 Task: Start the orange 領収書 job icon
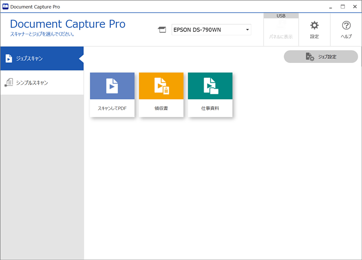[161, 86]
